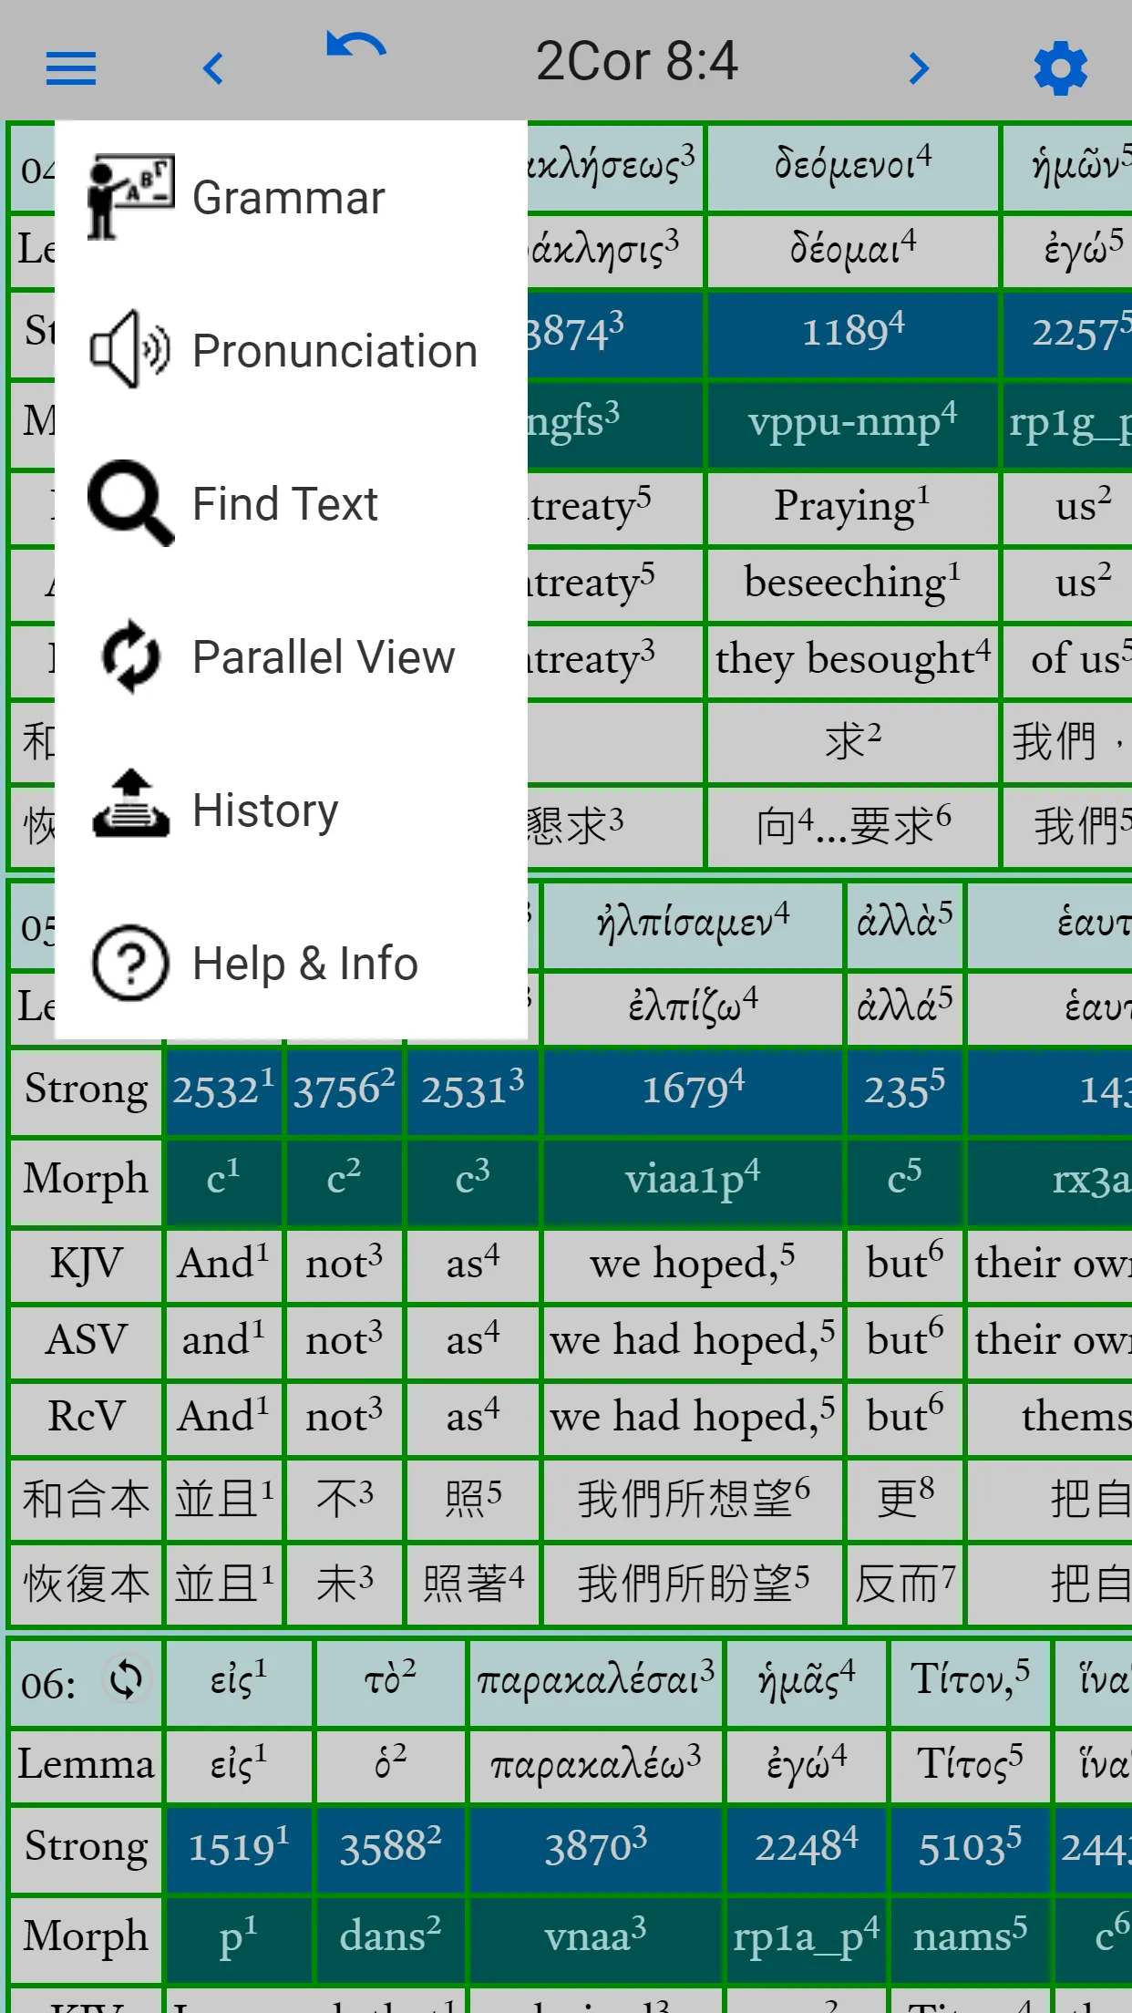Tap the Help question mark icon
This screenshot has height=2013, width=1132.
tap(130, 963)
